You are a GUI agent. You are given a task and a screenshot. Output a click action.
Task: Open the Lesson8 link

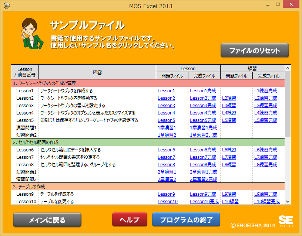tap(166, 165)
